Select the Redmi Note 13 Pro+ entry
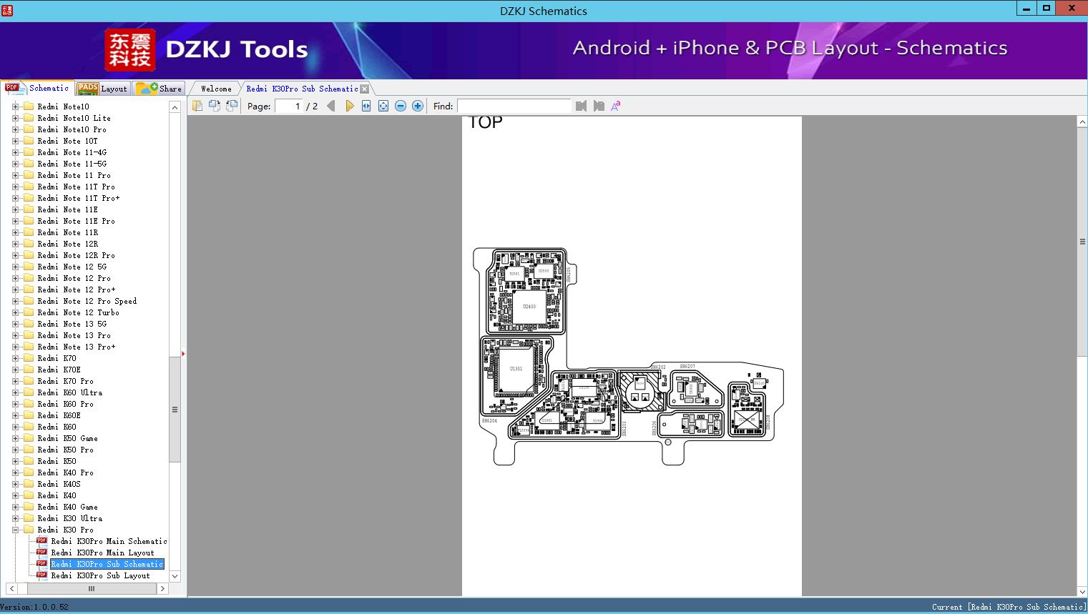This screenshot has width=1088, height=614. (76, 347)
